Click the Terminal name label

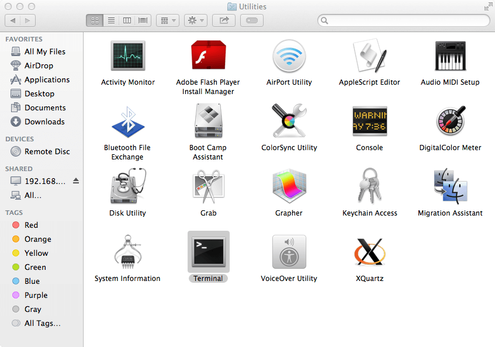[x=208, y=279]
